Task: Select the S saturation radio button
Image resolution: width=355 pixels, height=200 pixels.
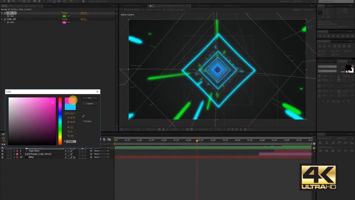Action: 66,118
